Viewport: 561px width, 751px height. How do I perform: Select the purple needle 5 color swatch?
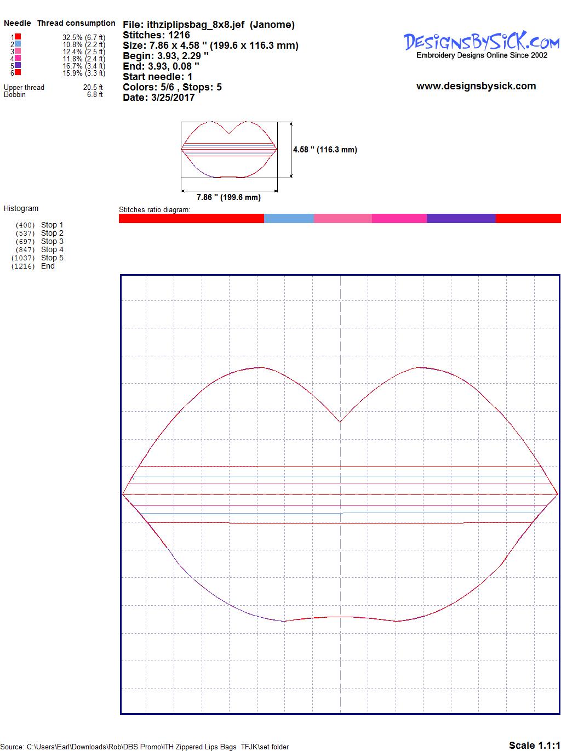click(x=18, y=65)
